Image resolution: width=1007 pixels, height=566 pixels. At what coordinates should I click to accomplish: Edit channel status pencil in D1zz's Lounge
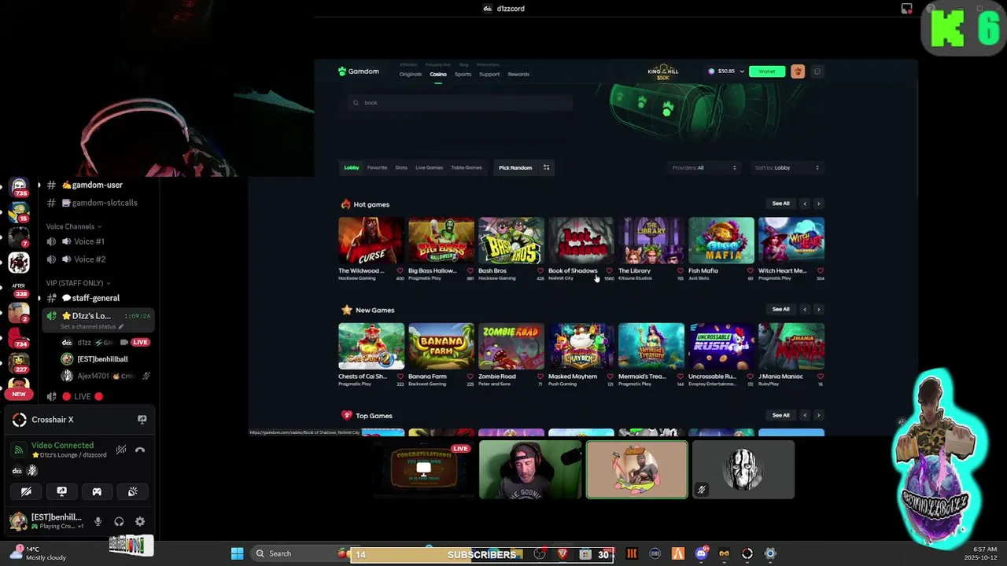coord(120,326)
